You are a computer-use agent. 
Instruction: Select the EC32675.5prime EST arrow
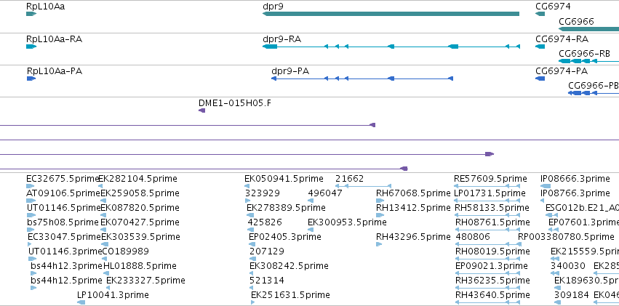[x=31, y=186]
